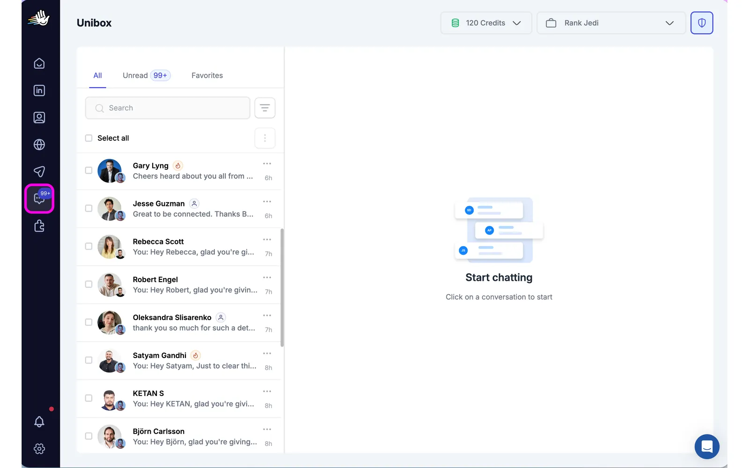Open the puzzle integrations icon in the sidebar
This screenshot has height=468, width=749.
(x=39, y=226)
